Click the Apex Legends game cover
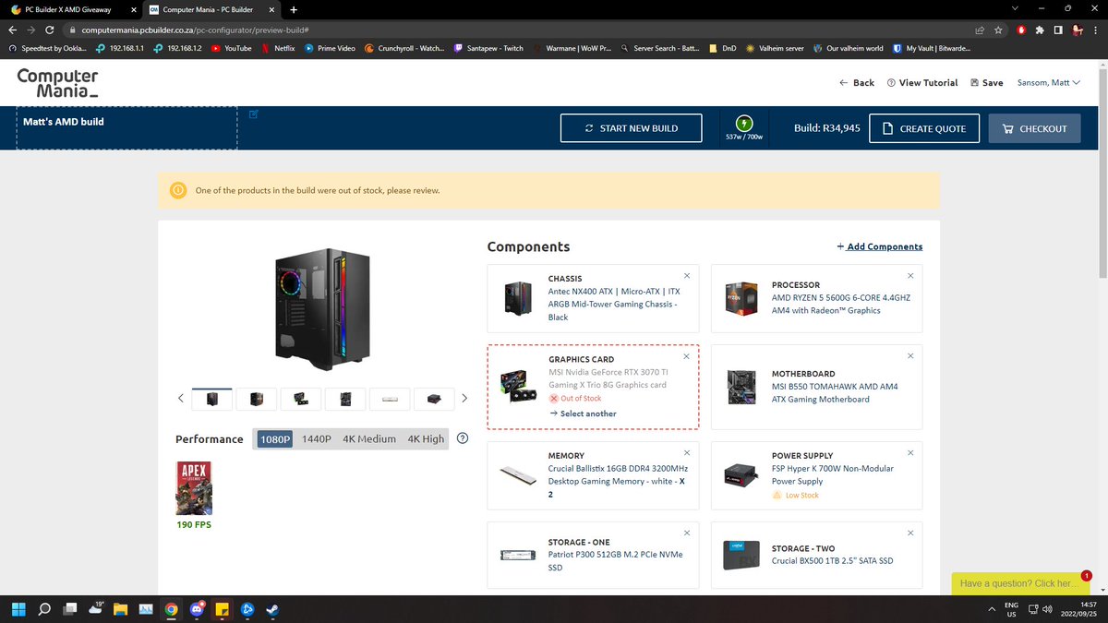This screenshot has height=623, width=1108. (x=194, y=487)
